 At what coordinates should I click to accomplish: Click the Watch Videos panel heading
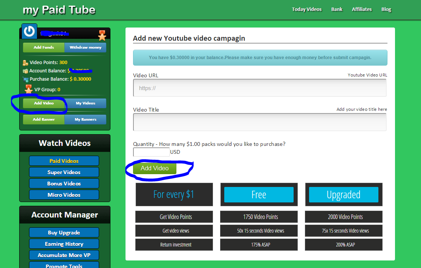65,143
